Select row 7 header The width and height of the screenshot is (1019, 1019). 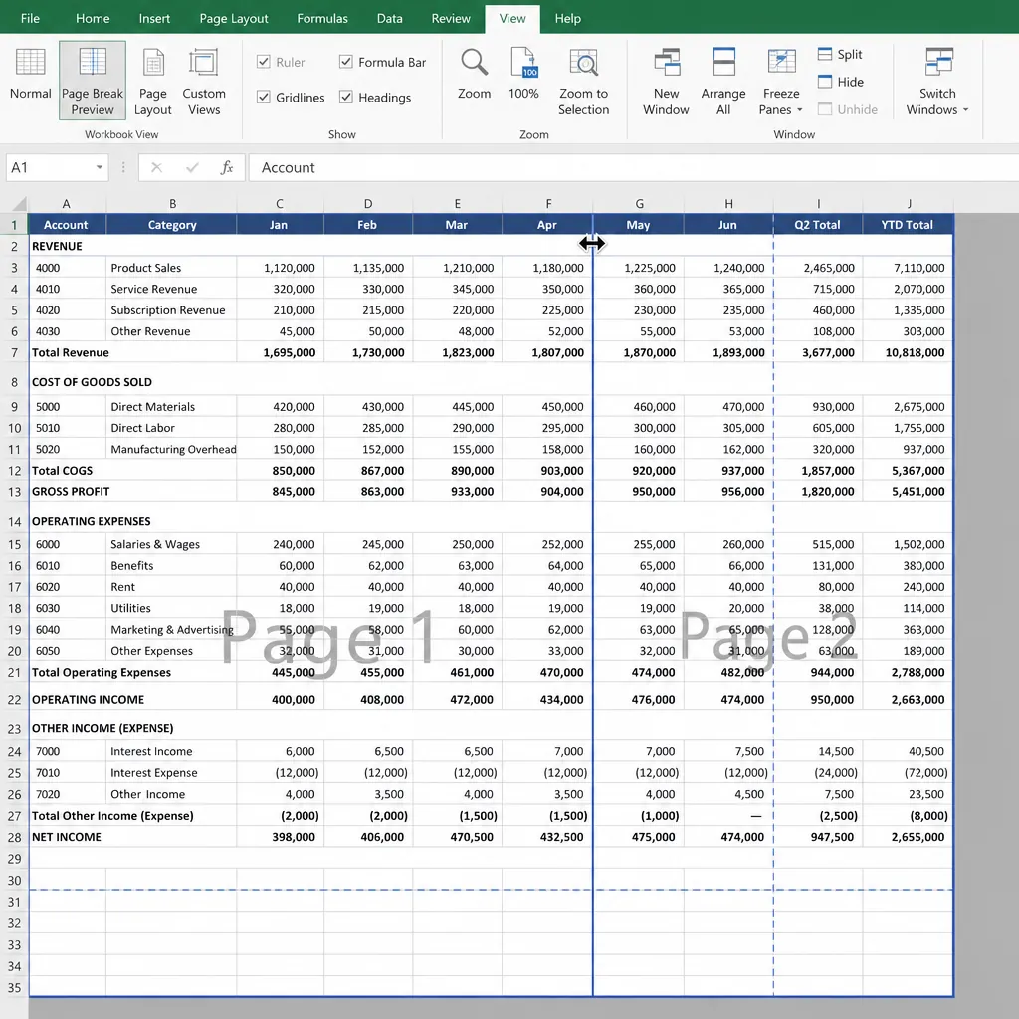pyautogui.click(x=14, y=353)
